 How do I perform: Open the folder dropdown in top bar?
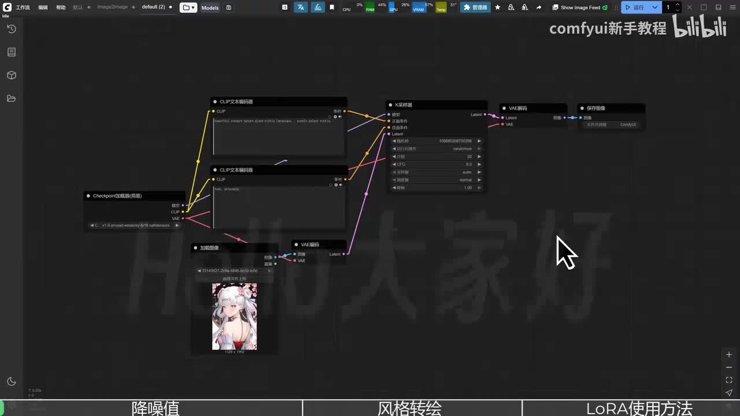pyautogui.click(x=188, y=8)
